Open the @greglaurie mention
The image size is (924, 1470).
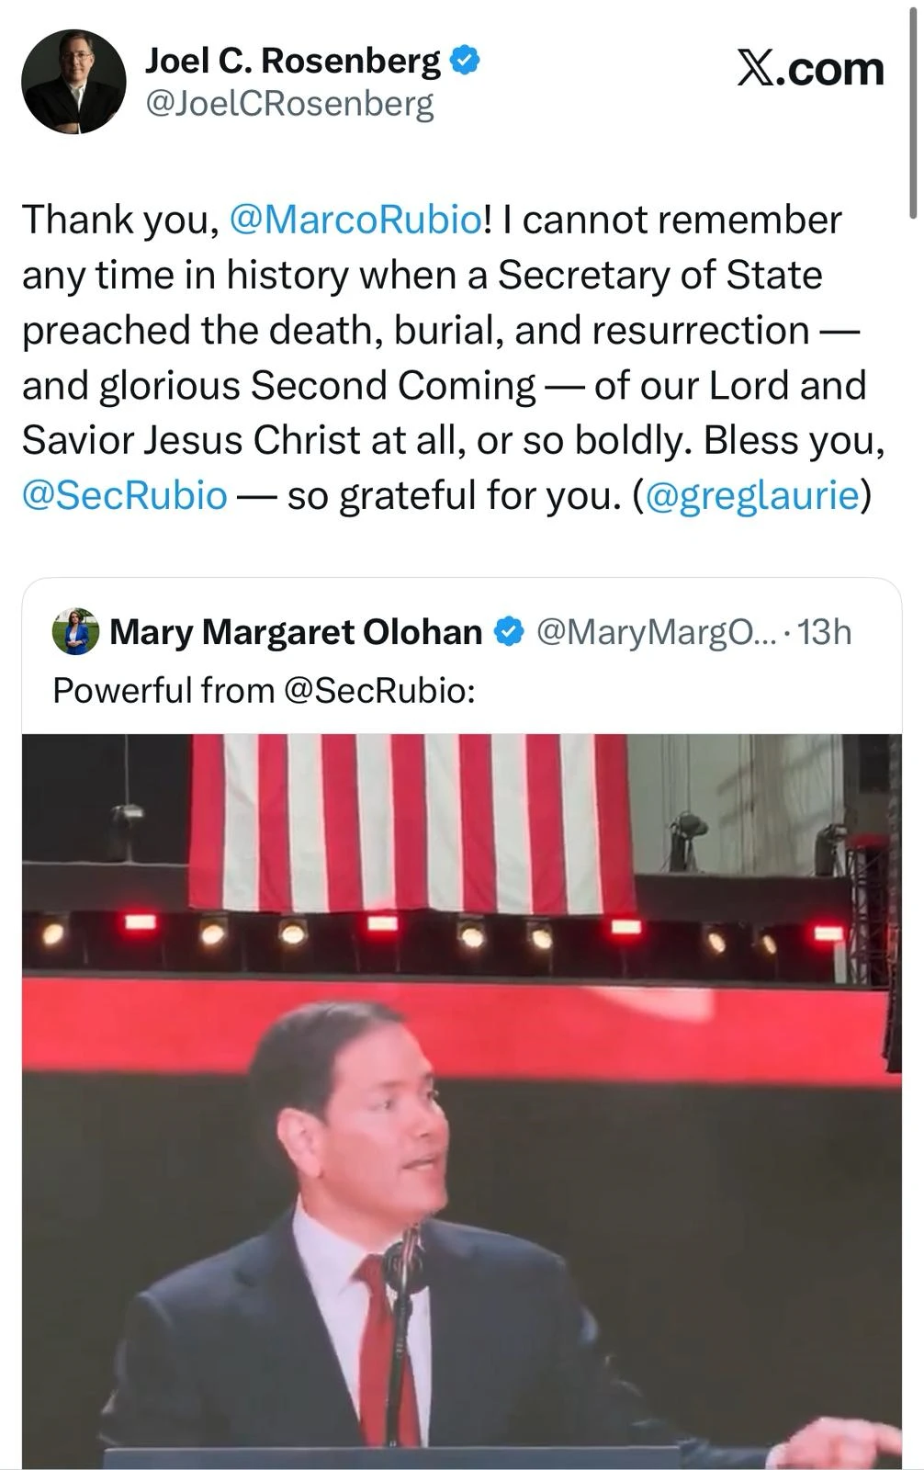752,495
